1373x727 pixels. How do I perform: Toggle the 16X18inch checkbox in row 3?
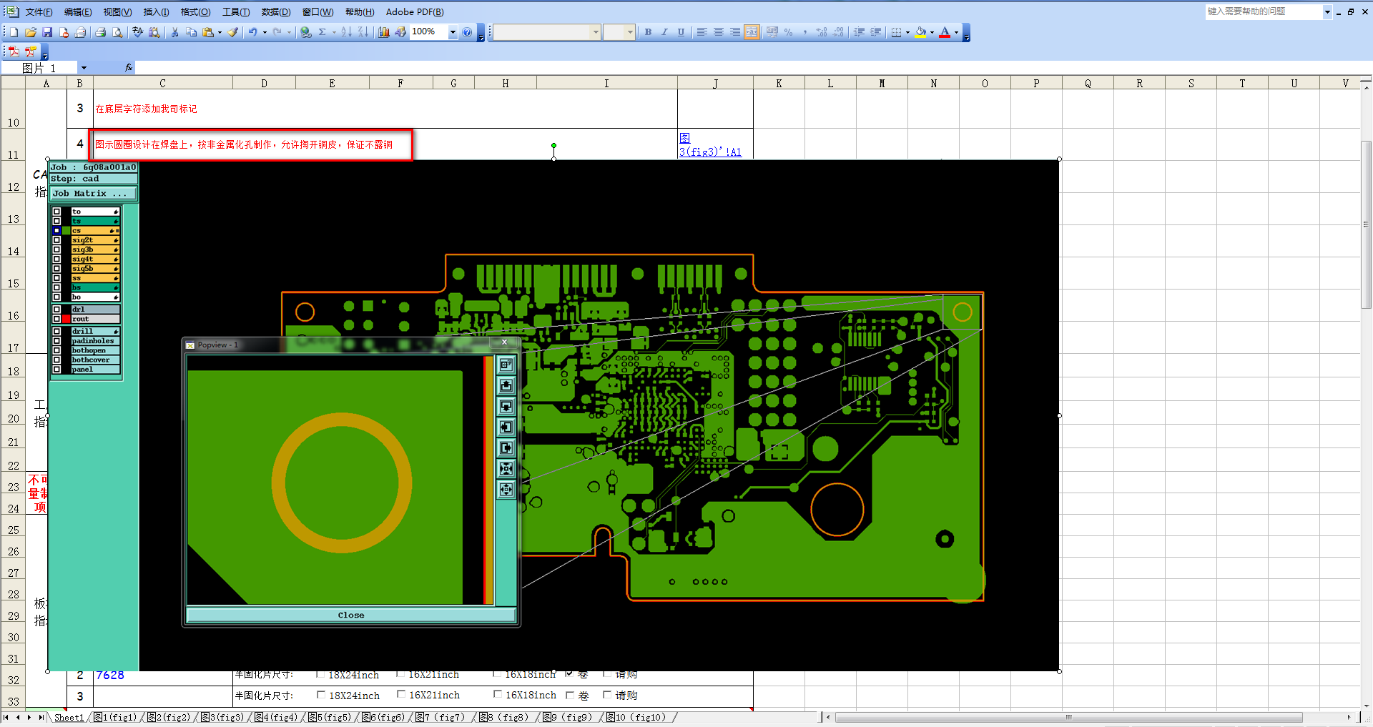pos(498,694)
